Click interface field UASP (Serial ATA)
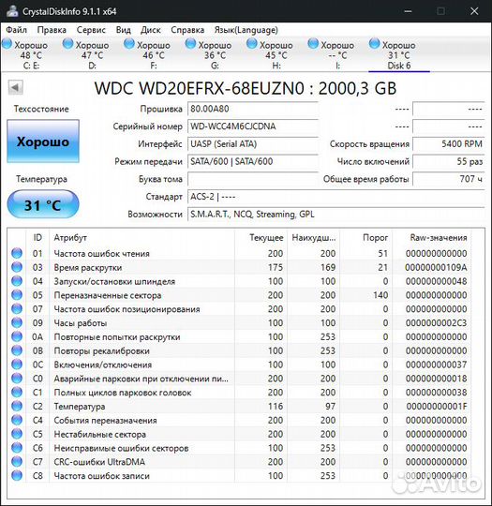Screen dimensions: 492x506 [x=253, y=144]
